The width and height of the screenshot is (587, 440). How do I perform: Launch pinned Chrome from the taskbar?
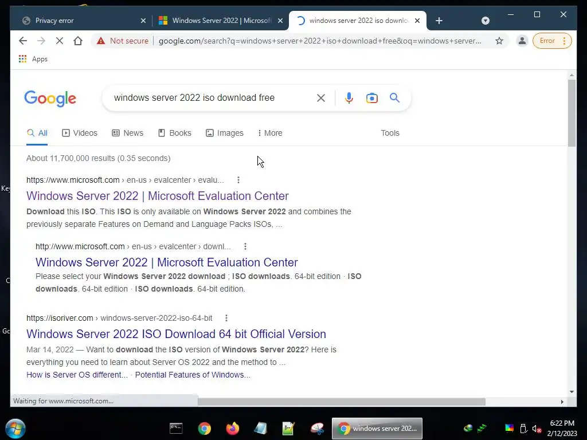coord(205,429)
